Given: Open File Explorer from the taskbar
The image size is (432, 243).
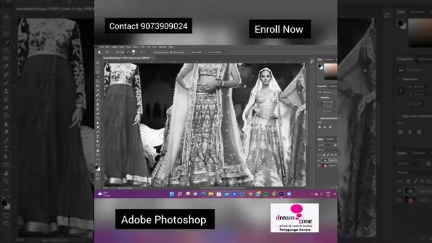Looking at the screenshot, I should click(211, 194).
